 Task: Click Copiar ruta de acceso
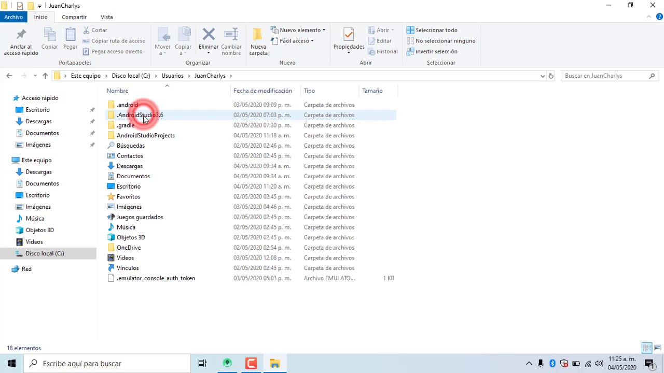pos(114,41)
